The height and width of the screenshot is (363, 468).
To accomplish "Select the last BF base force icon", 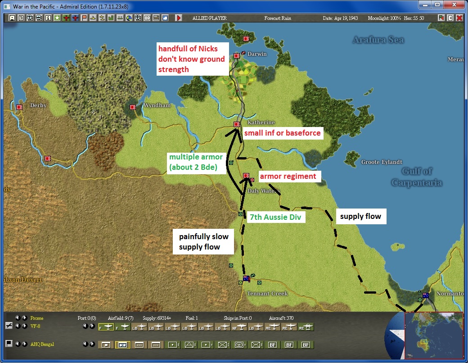I will (x=306, y=345).
